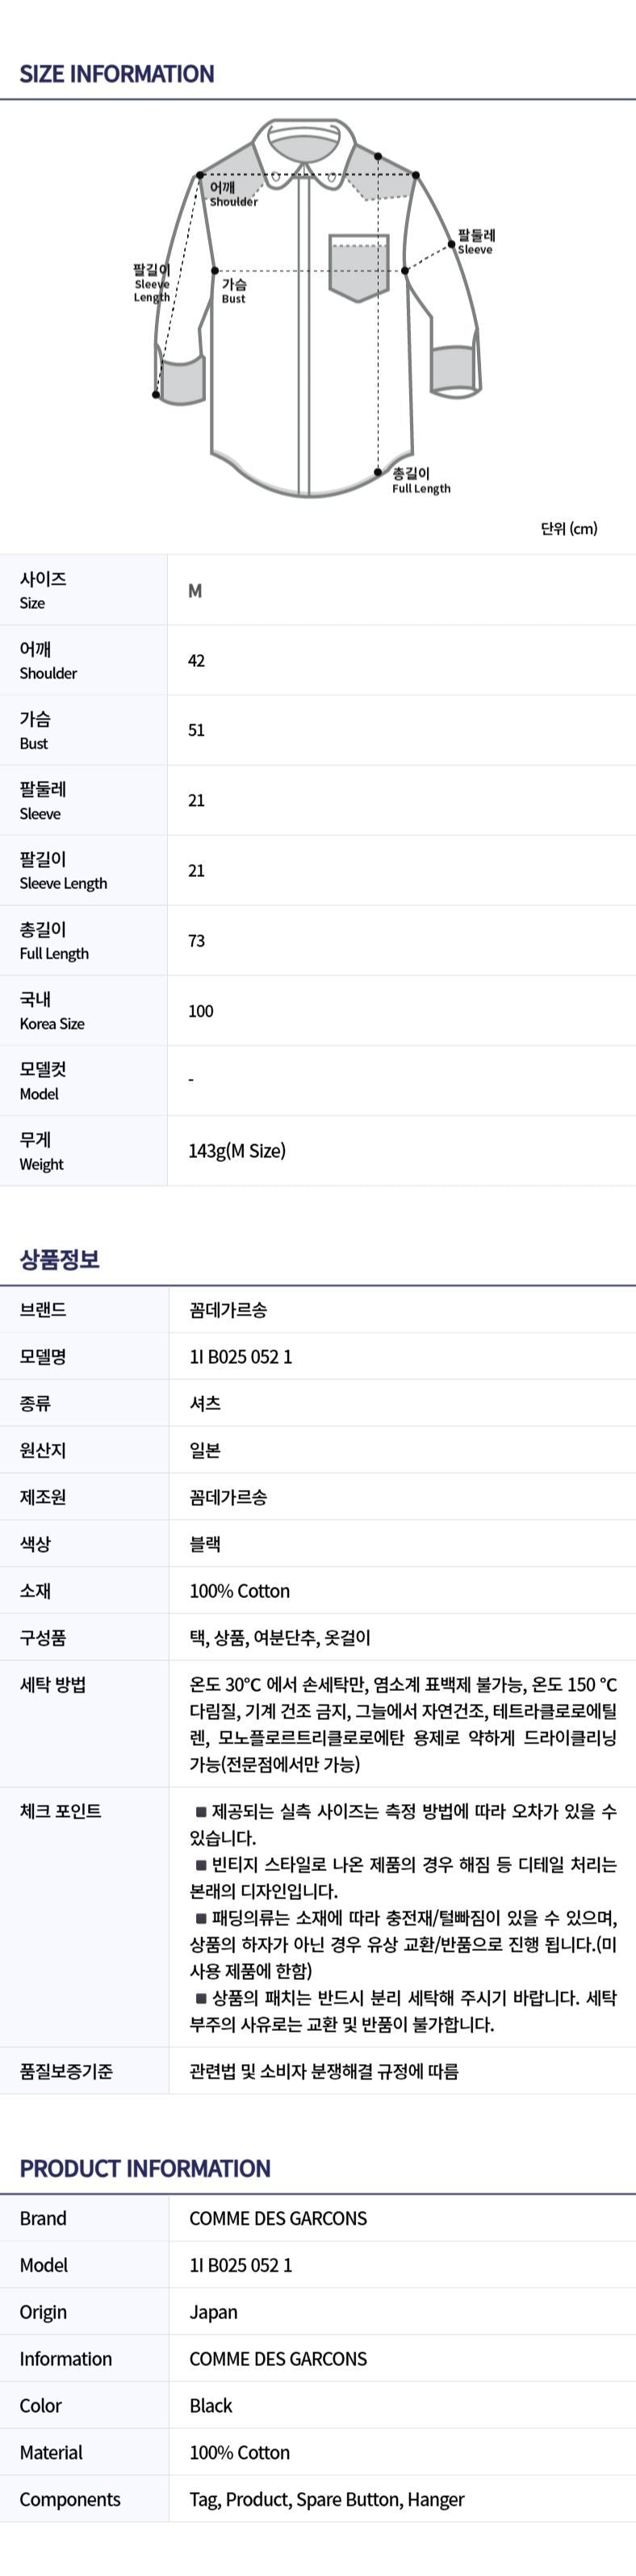The width and height of the screenshot is (636, 2576).
Task: Click the bust measurement value 51
Action: tap(196, 731)
